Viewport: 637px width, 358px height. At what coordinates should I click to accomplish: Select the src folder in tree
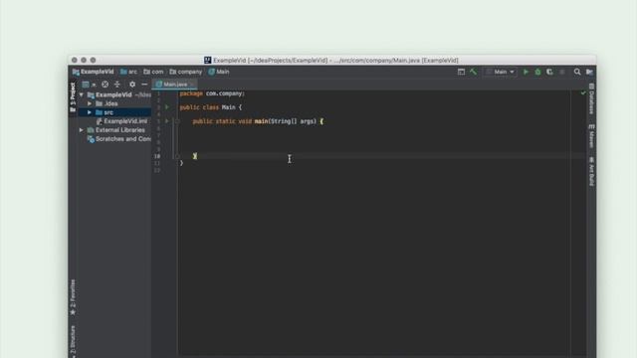point(114,112)
